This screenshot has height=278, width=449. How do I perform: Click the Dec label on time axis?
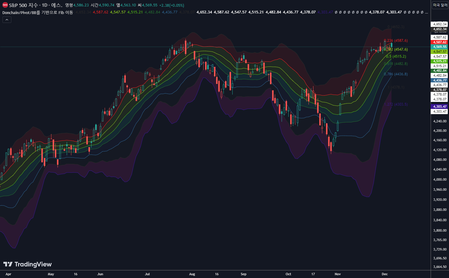[x=385, y=274]
